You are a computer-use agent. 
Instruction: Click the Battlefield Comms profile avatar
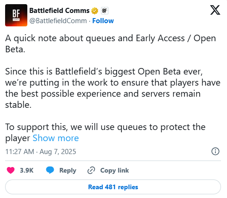16,15
